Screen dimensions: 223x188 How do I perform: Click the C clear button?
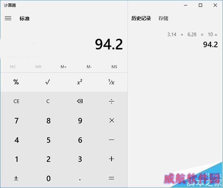tap(48, 101)
